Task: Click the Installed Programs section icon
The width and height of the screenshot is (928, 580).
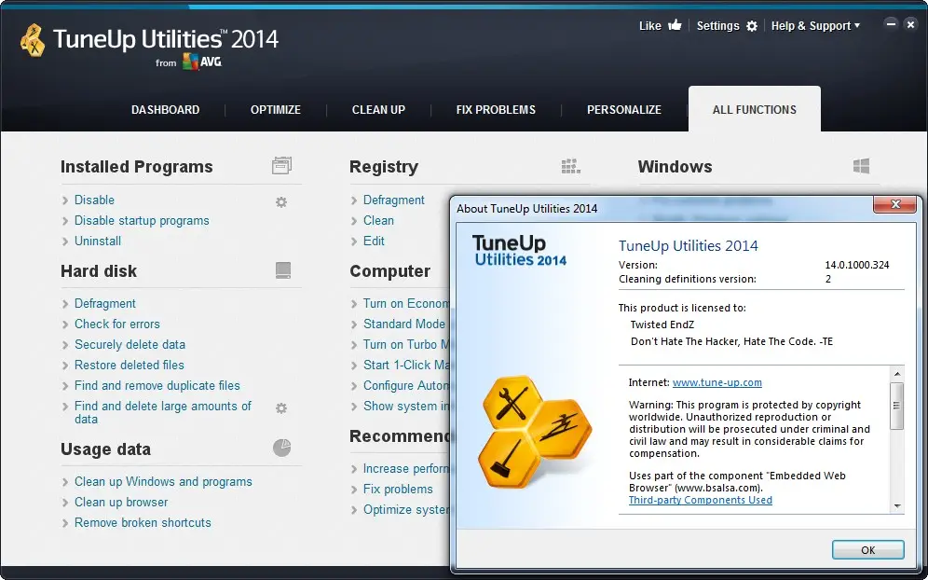Action: 281,166
